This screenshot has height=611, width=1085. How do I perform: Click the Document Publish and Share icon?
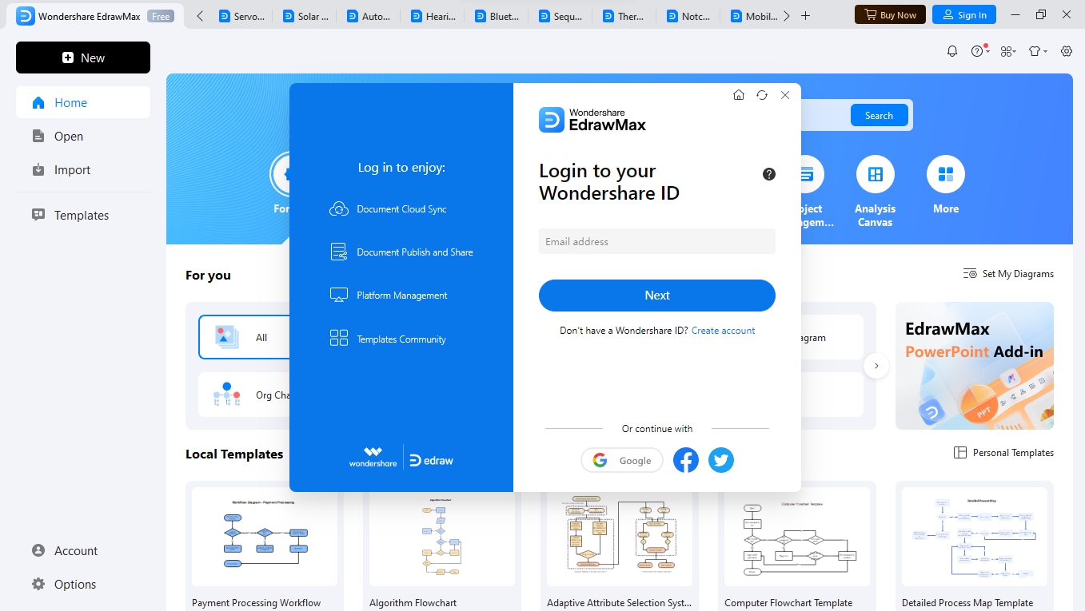click(x=339, y=252)
